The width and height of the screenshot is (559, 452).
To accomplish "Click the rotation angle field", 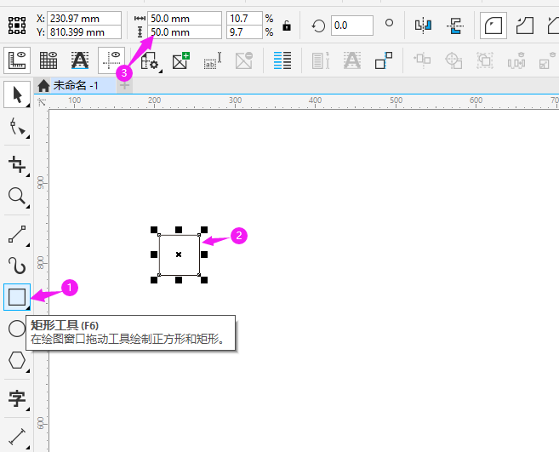I will 352,26.
